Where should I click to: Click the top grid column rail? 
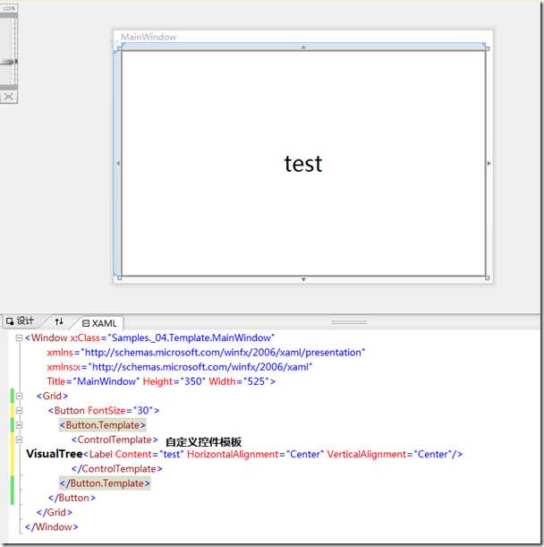click(302, 47)
